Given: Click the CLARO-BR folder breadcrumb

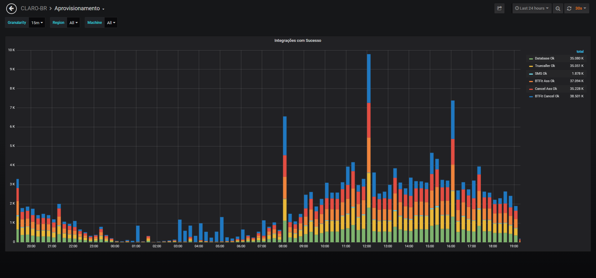Looking at the screenshot, I should (34, 8).
